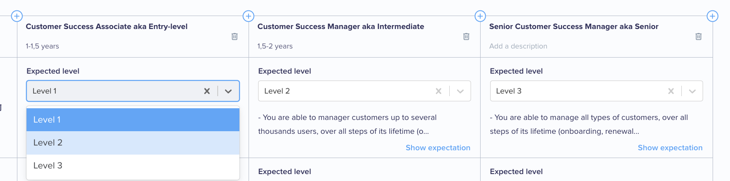Choose Level 1 from the dropdown list
730x181 pixels.
[x=133, y=120]
